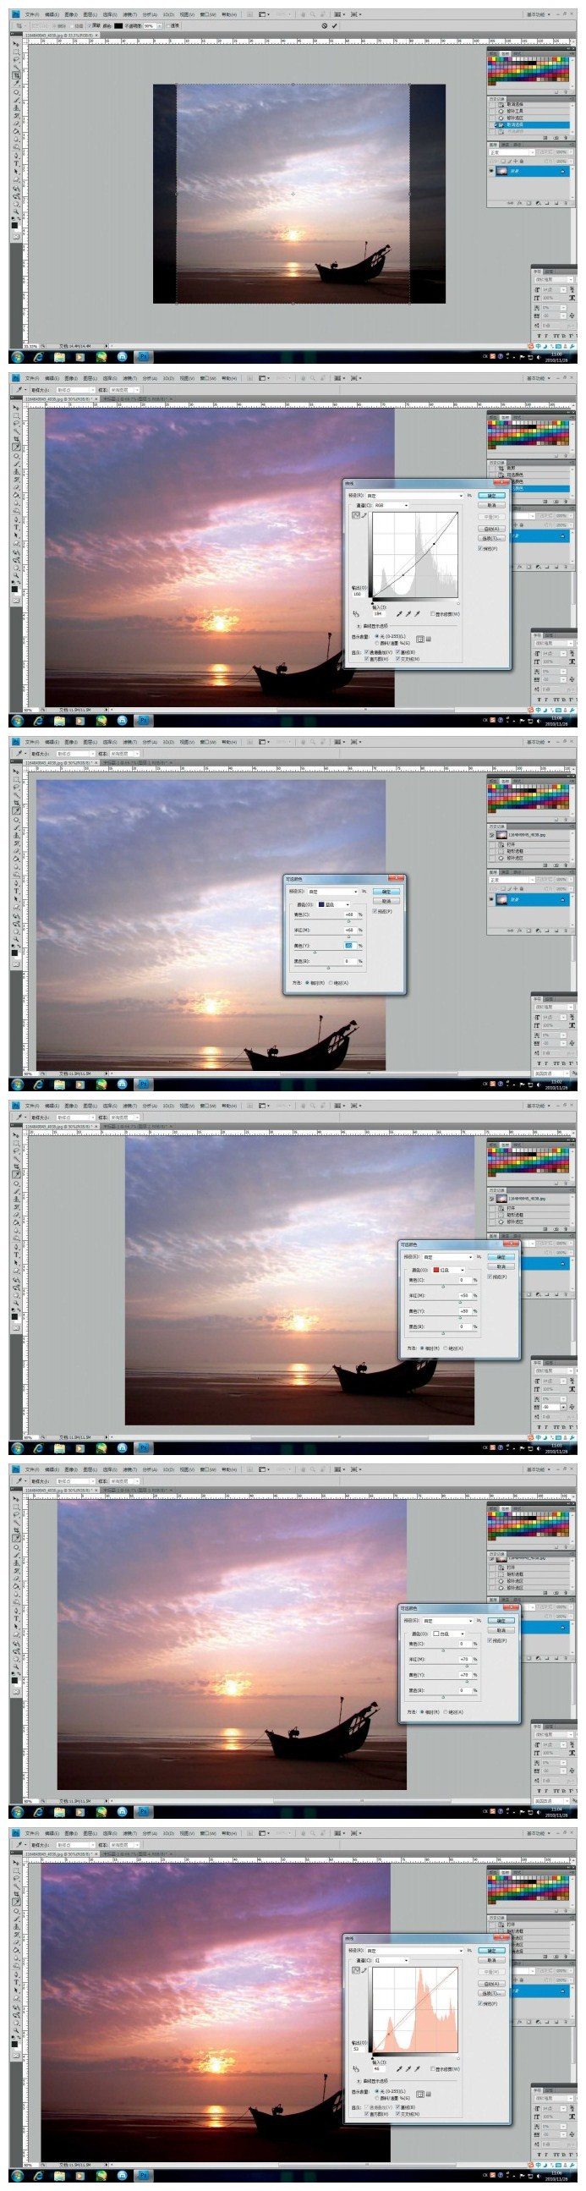
Task: Cancel the crop with the circle-slash icon
Action: (325, 25)
